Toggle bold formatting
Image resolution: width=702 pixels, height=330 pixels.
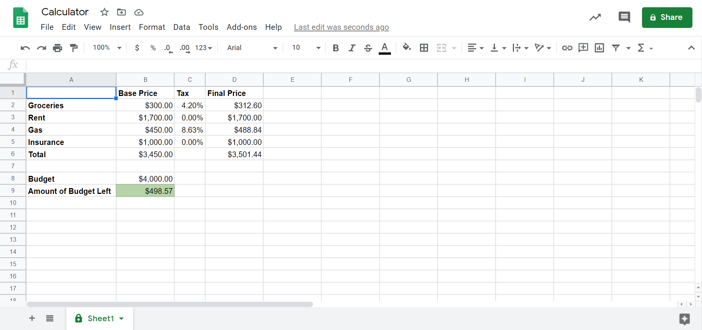pos(336,48)
